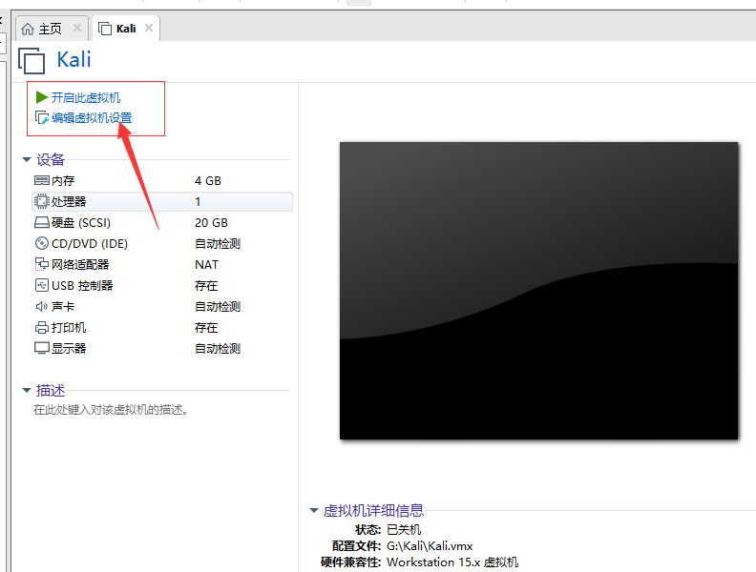Click the 存在 value for USB controller
The width and height of the screenshot is (756, 572).
pyautogui.click(x=206, y=285)
